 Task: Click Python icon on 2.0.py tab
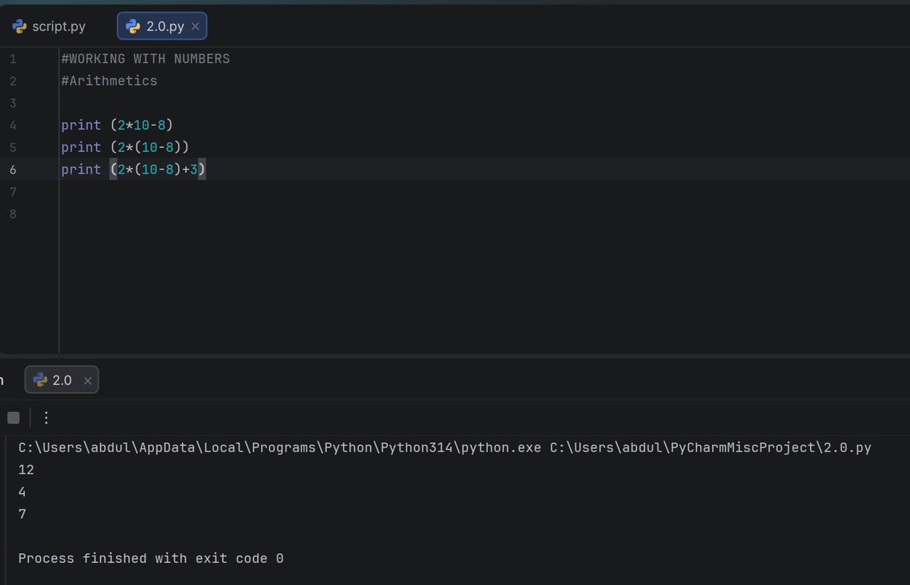point(133,27)
